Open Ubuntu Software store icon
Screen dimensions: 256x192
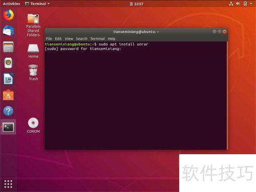[8, 95]
